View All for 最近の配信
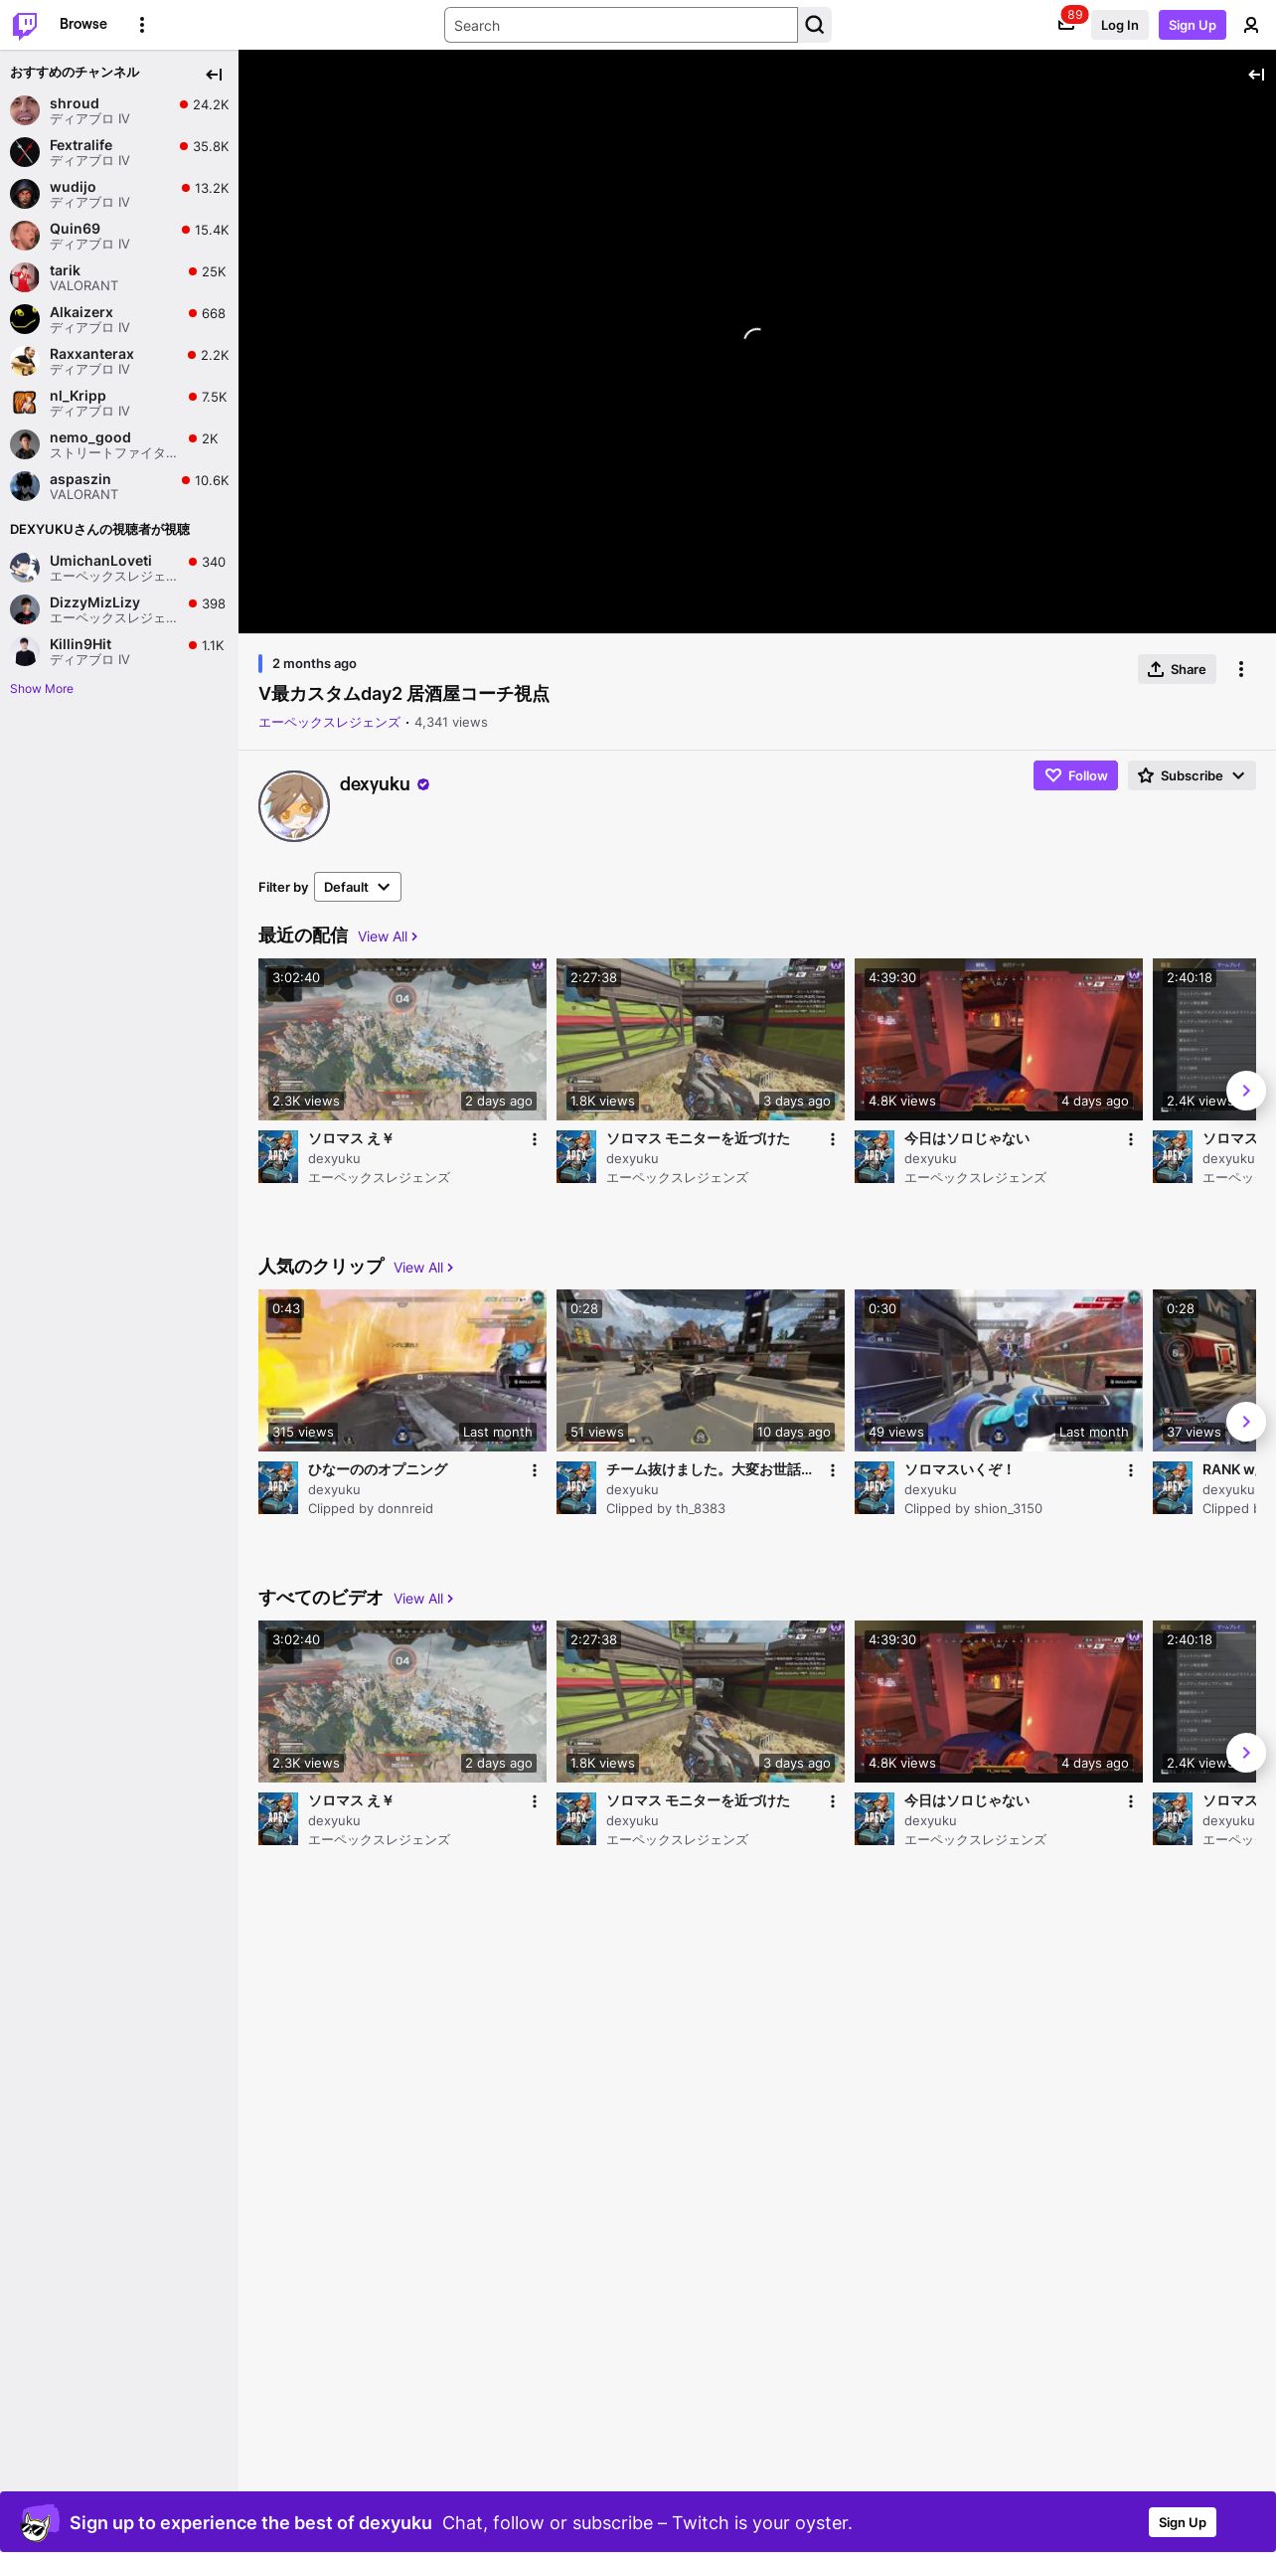1276x2553 pixels. point(388,936)
